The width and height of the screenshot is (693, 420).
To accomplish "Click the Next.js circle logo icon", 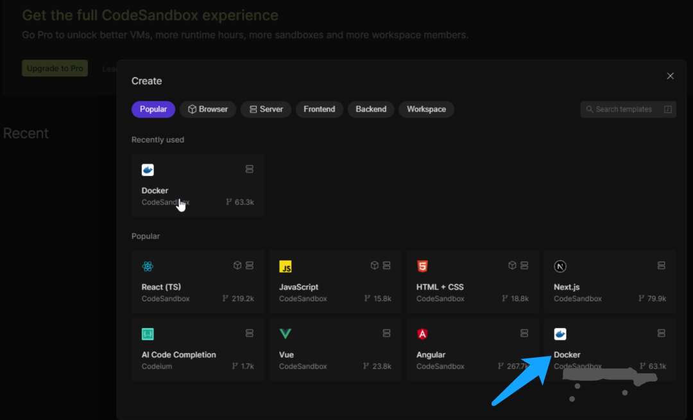I will [560, 265].
